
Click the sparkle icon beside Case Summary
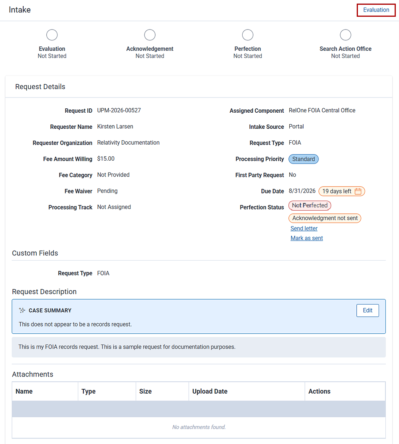click(x=22, y=311)
